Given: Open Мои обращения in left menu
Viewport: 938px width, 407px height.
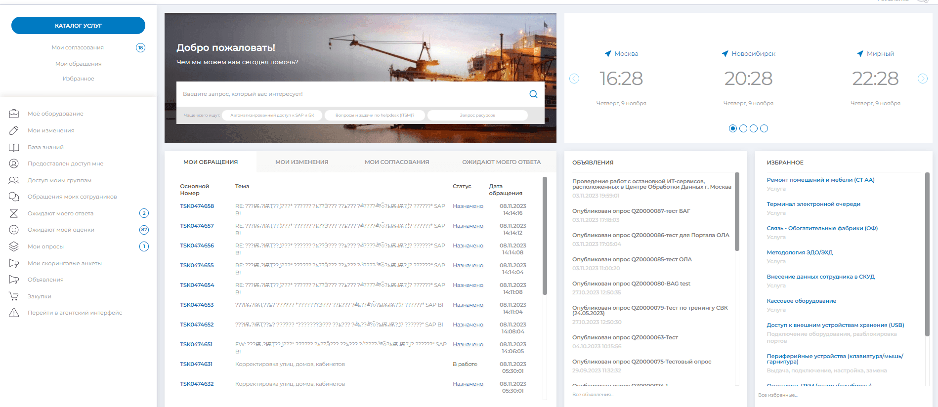Looking at the screenshot, I should coord(78,64).
